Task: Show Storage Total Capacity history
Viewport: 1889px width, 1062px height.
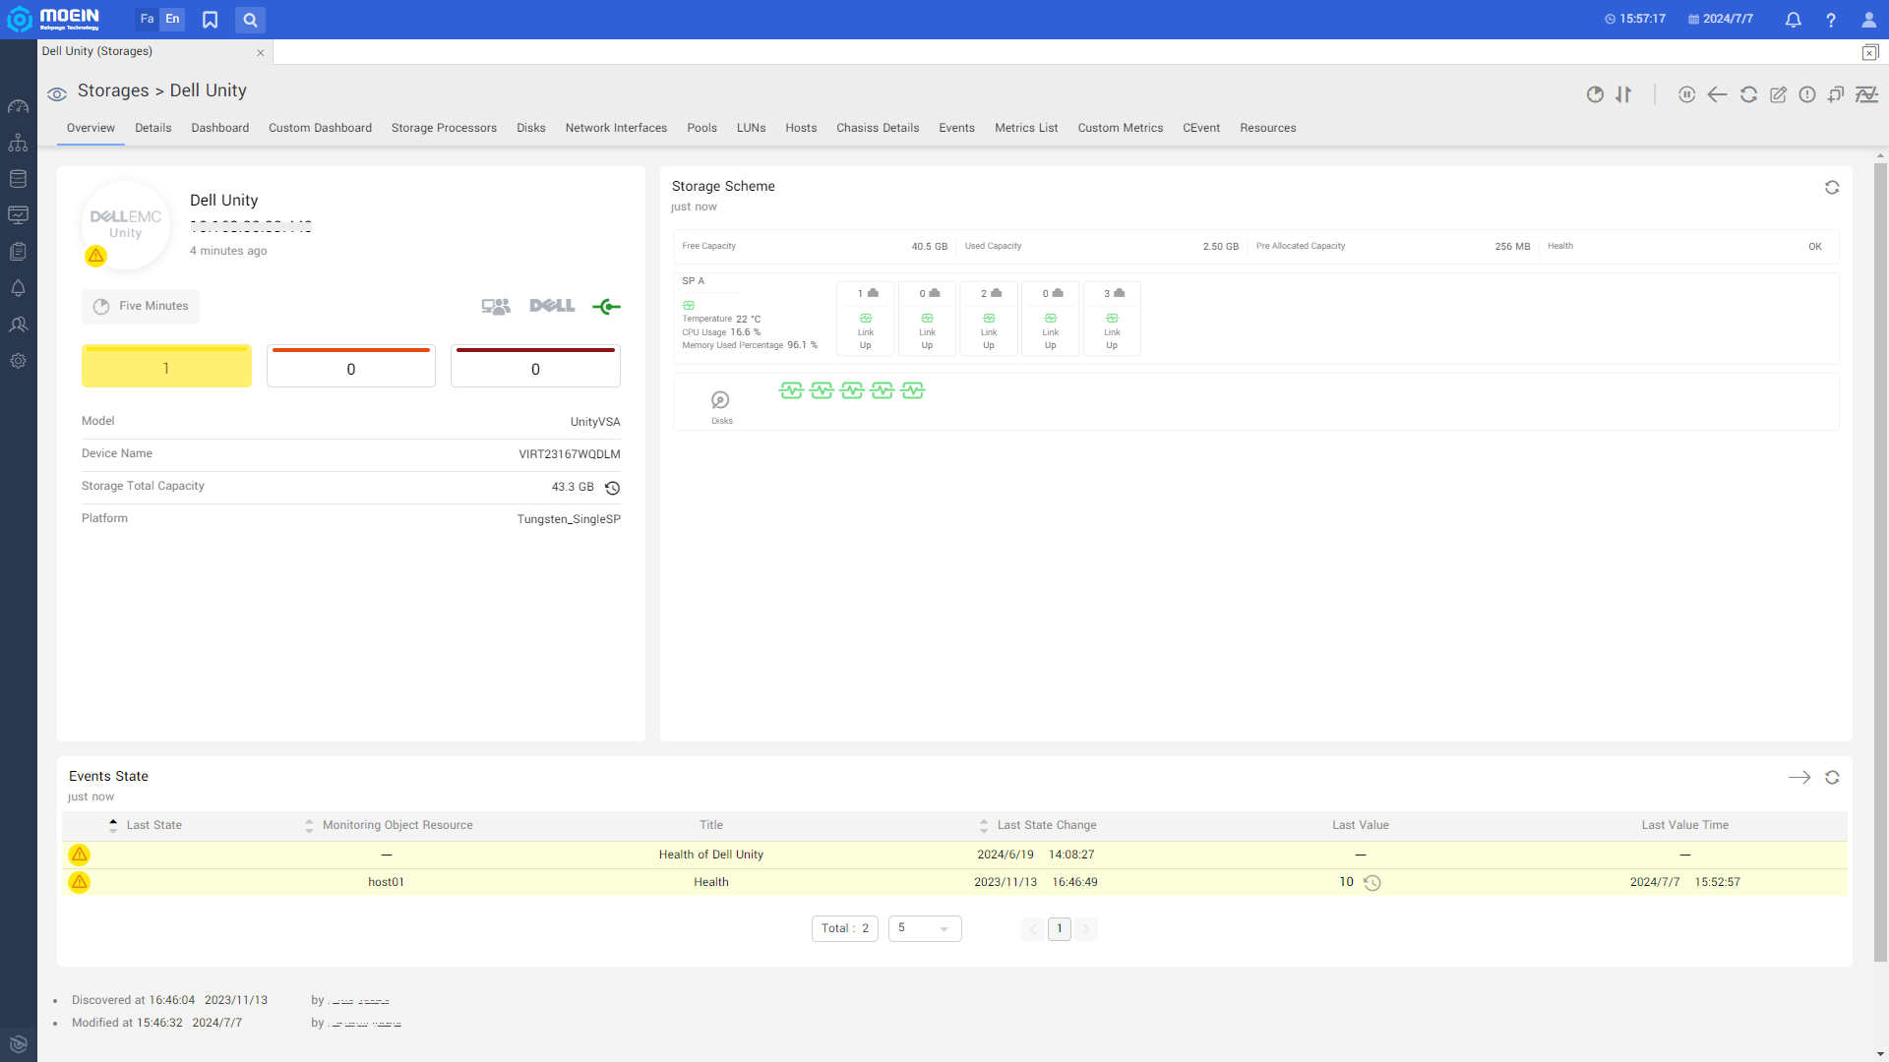Action: 612,488
